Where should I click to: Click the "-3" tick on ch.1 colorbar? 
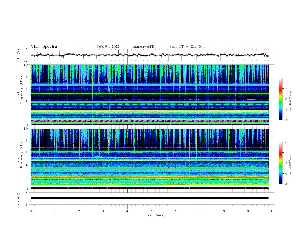tap(286, 78)
